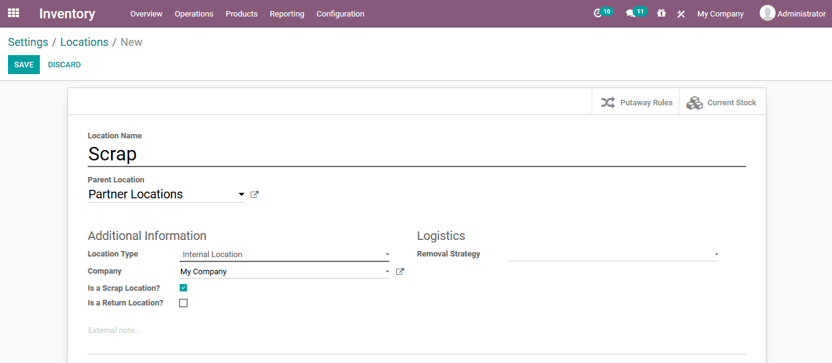Open Parent Location record via external link icon
Viewport: 832px width, 363px height.
[254, 194]
